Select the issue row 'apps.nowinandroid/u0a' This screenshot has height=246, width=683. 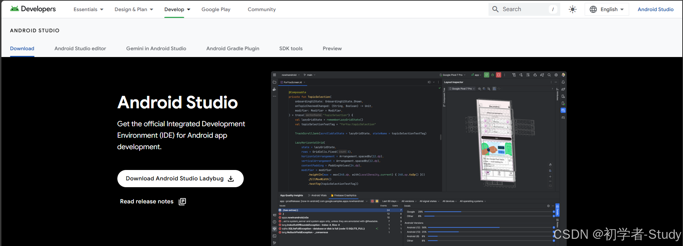click(x=340, y=218)
